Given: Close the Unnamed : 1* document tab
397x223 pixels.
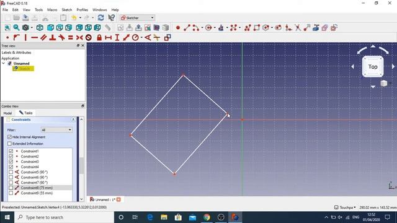Looking at the screenshot, I should pyautogui.click(x=118, y=199).
